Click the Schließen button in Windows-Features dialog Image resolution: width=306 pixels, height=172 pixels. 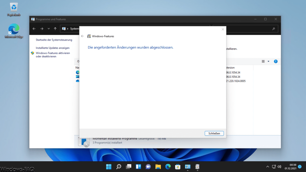point(214,133)
